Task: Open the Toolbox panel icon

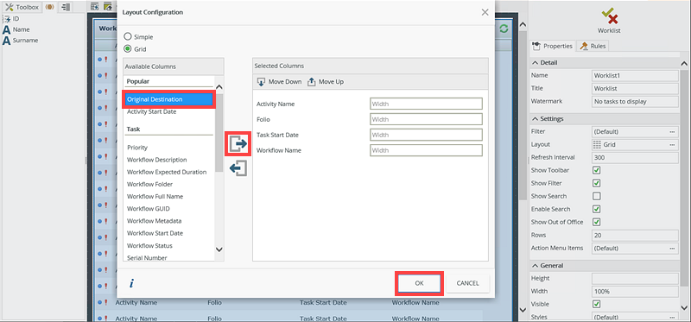Action: 10,7
